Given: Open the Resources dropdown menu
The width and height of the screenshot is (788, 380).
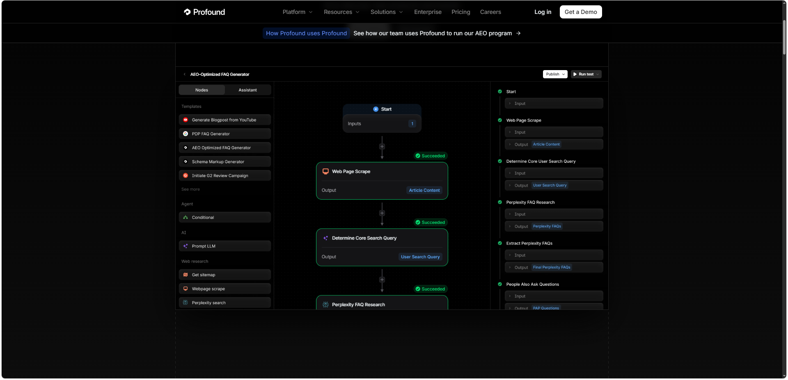Looking at the screenshot, I should tap(341, 12).
